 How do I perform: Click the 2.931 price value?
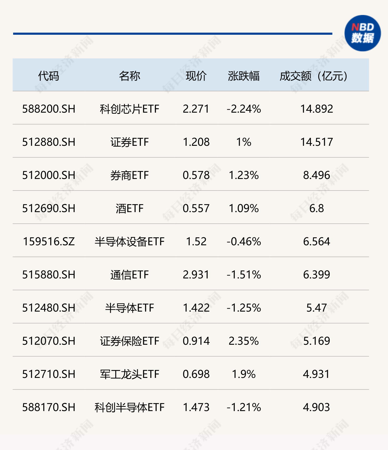[x=196, y=275]
